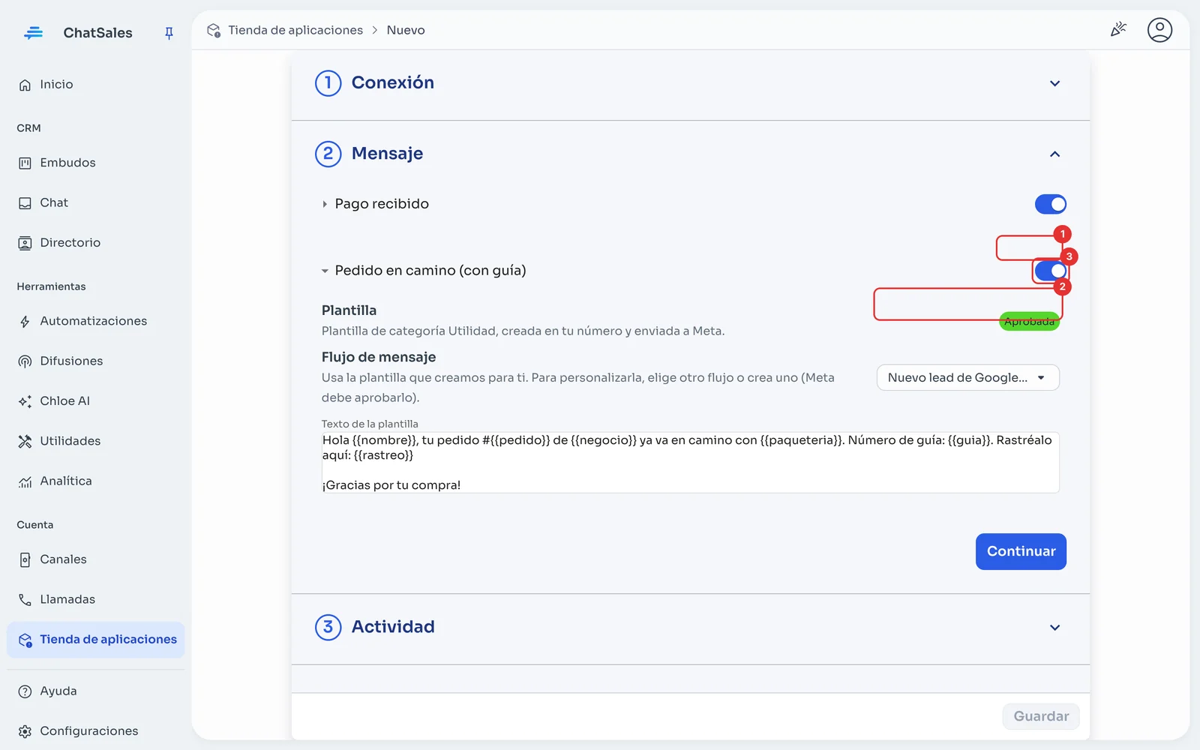Click the Automatizaciones lightning icon

[x=25, y=322]
